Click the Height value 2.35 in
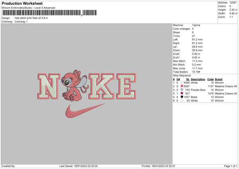 click(233, 10)
